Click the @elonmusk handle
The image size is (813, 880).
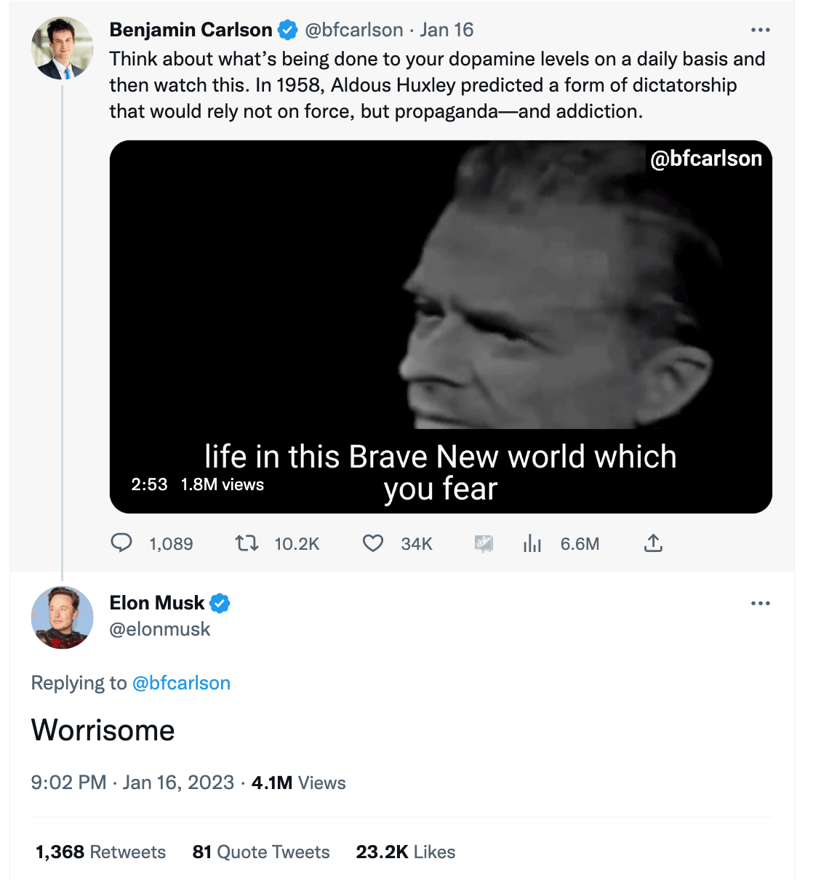(x=160, y=629)
